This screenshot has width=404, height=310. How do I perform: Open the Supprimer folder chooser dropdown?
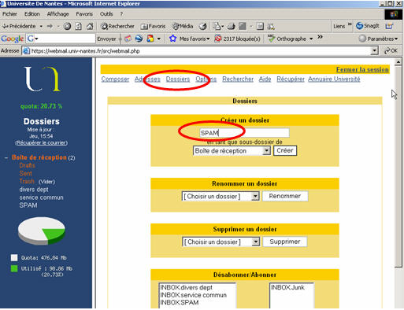(x=256, y=242)
